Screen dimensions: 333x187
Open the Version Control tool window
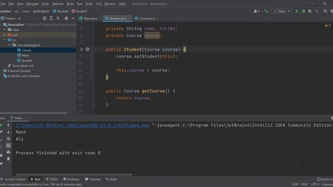click(13, 179)
